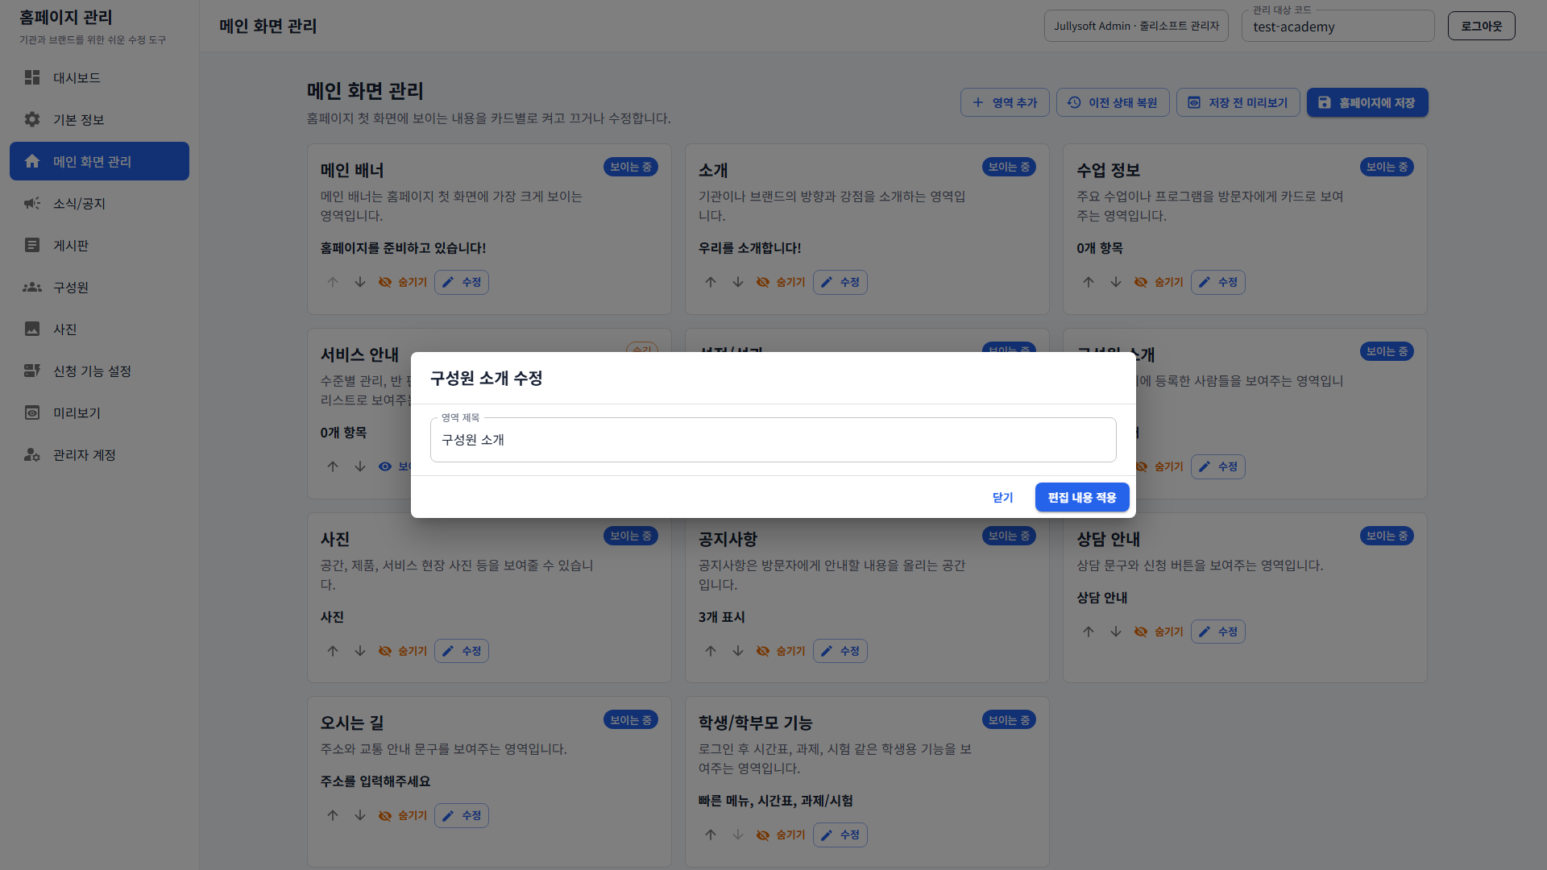The image size is (1547, 870).
Task: Click the 영역 제목 text field
Action: click(x=773, y=440)
